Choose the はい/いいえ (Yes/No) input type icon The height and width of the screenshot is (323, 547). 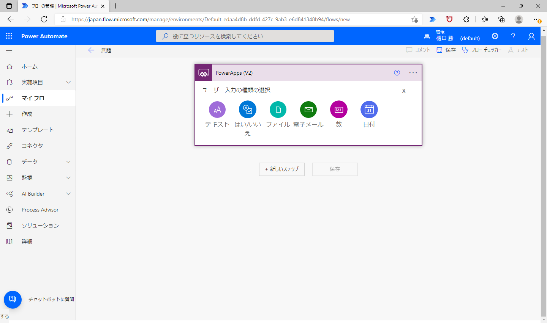click(248, 110)
